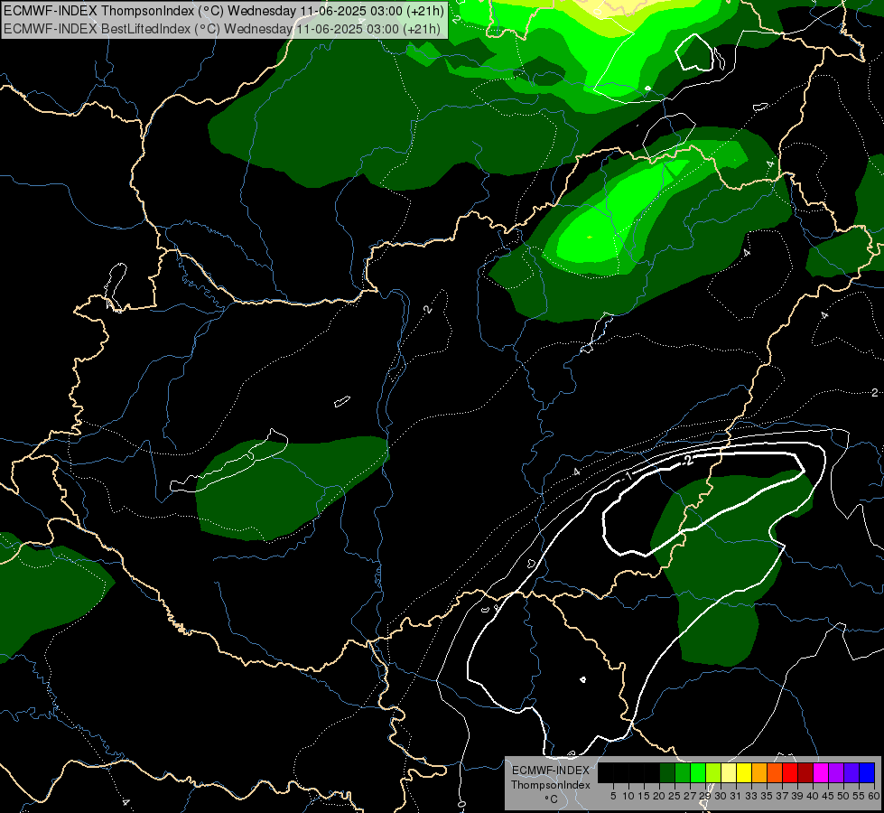Screen dimensions: 884x813
Task: Pick the orange swatch between 33 and 35
Action: point(759,772)
